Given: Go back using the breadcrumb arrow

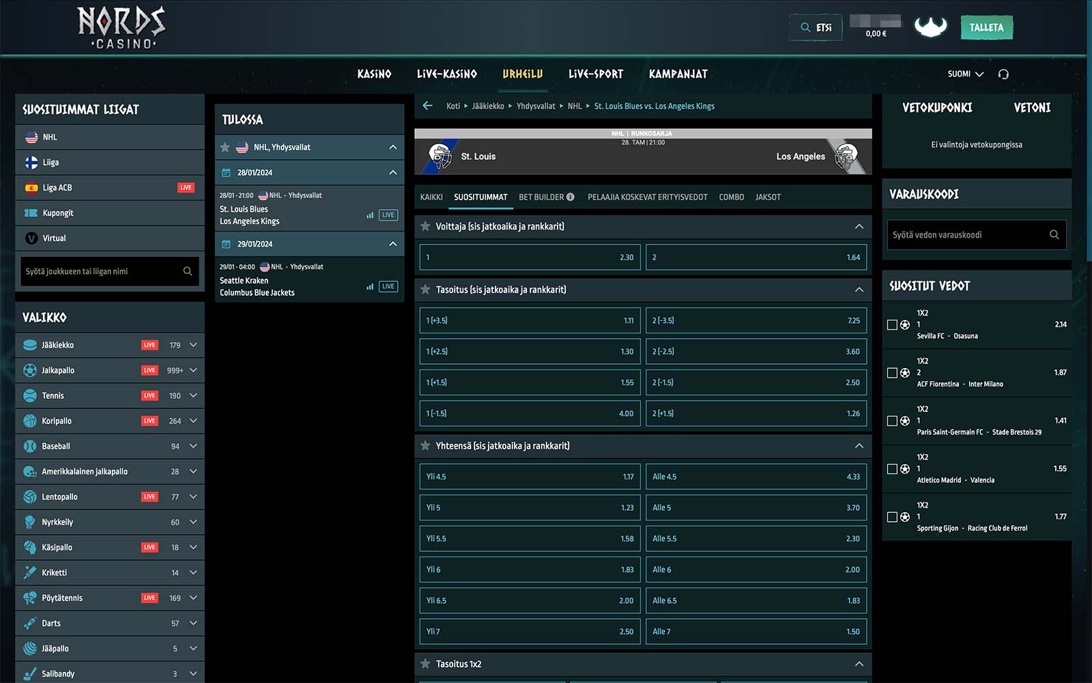Looking at the screenshot, I should coord(428,106).
